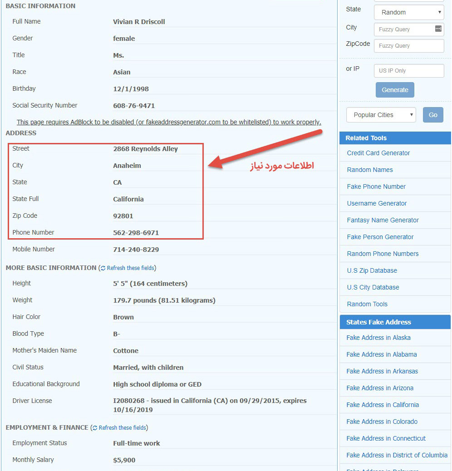Open the Fake Phone Number tool
This screenshot has width=452, height=471.
tap(376, 186)
